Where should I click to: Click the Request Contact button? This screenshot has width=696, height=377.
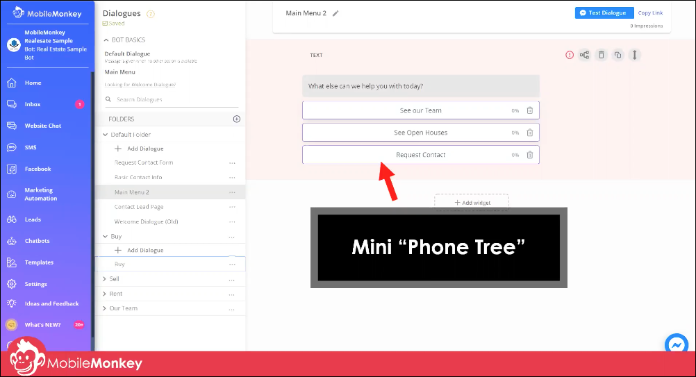421,155
